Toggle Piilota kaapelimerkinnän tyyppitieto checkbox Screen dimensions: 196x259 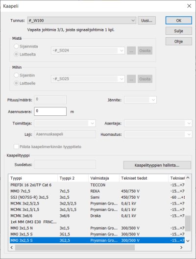pos(16,147)
